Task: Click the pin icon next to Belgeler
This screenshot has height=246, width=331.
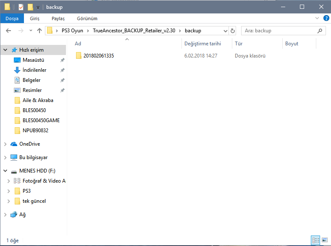Action: click(62, 80)
